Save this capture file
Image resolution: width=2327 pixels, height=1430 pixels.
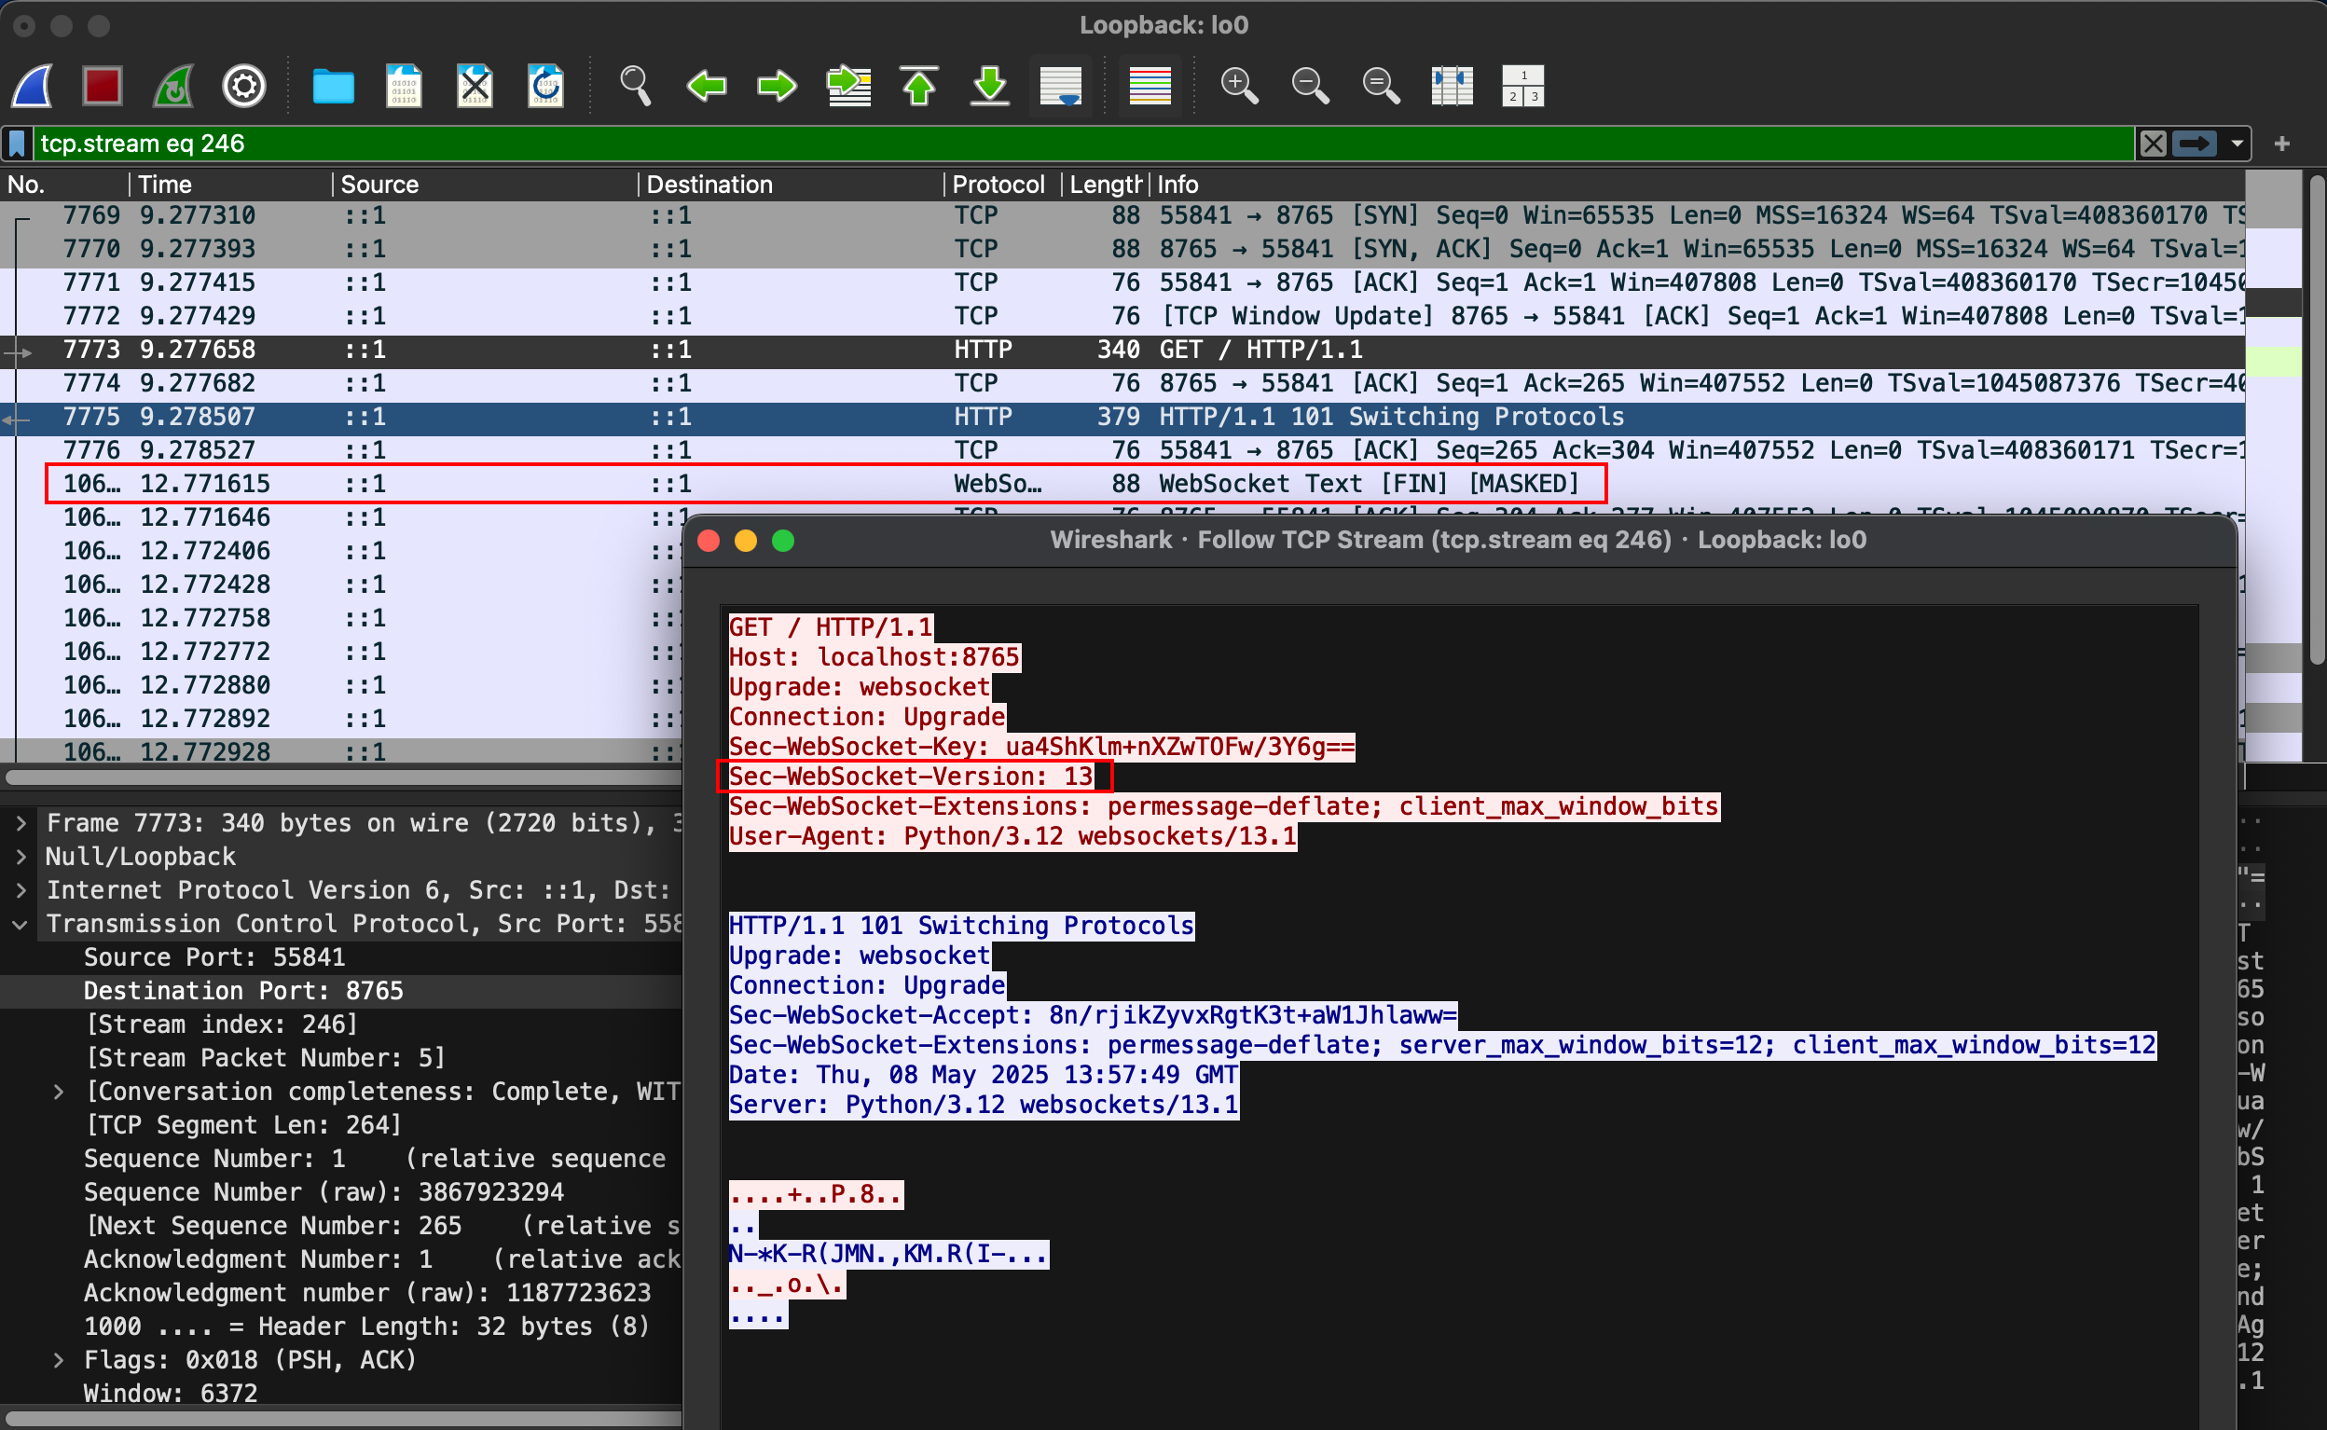tap(404, 86)
